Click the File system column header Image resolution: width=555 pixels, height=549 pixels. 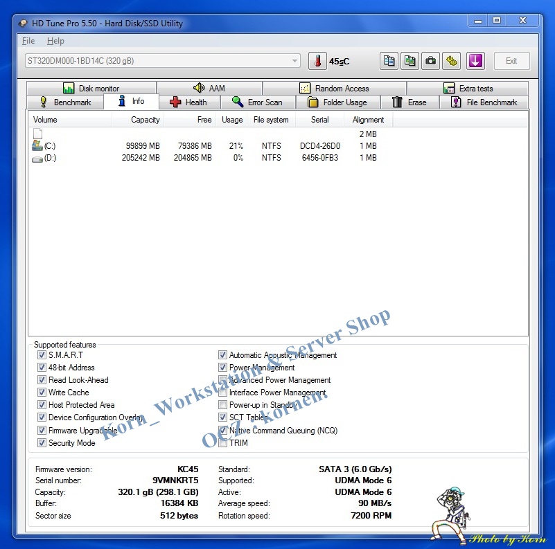tap(272, 120)
